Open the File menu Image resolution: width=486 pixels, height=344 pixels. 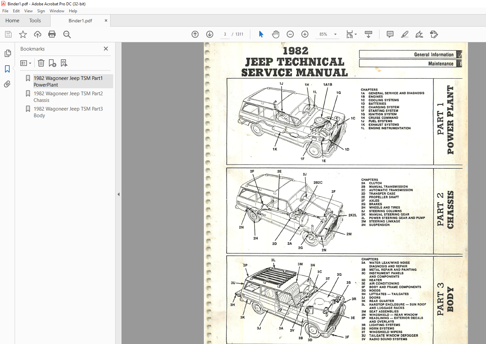pos(5,11)
